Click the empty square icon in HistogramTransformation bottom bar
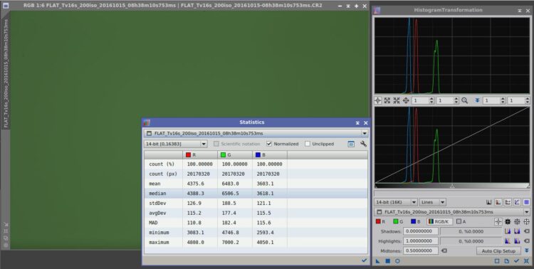The height and width of the screenshot is (269, 534). [497, 261]
